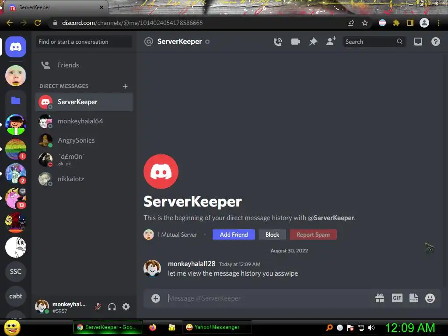448x336 pixels.
Task: Focus Find or start a conversation box
Action: pyautogui.click(x=84, y=42)
